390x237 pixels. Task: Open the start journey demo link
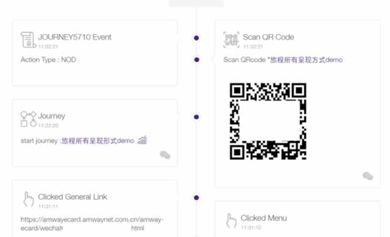click(97, 141)
